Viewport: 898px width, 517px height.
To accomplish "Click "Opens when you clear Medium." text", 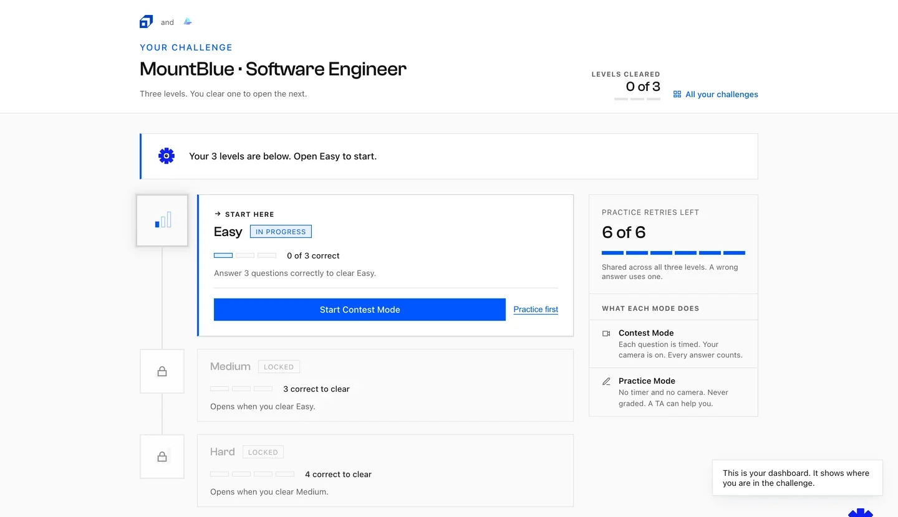I will (269, 491).
